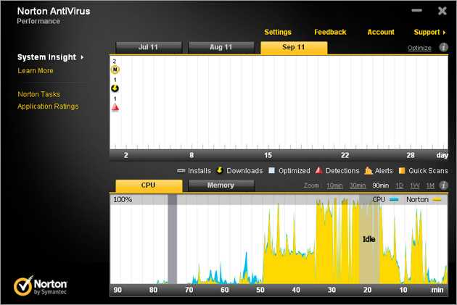
Task: Click the Quick Scans legend icon
Action: [402, 170]
